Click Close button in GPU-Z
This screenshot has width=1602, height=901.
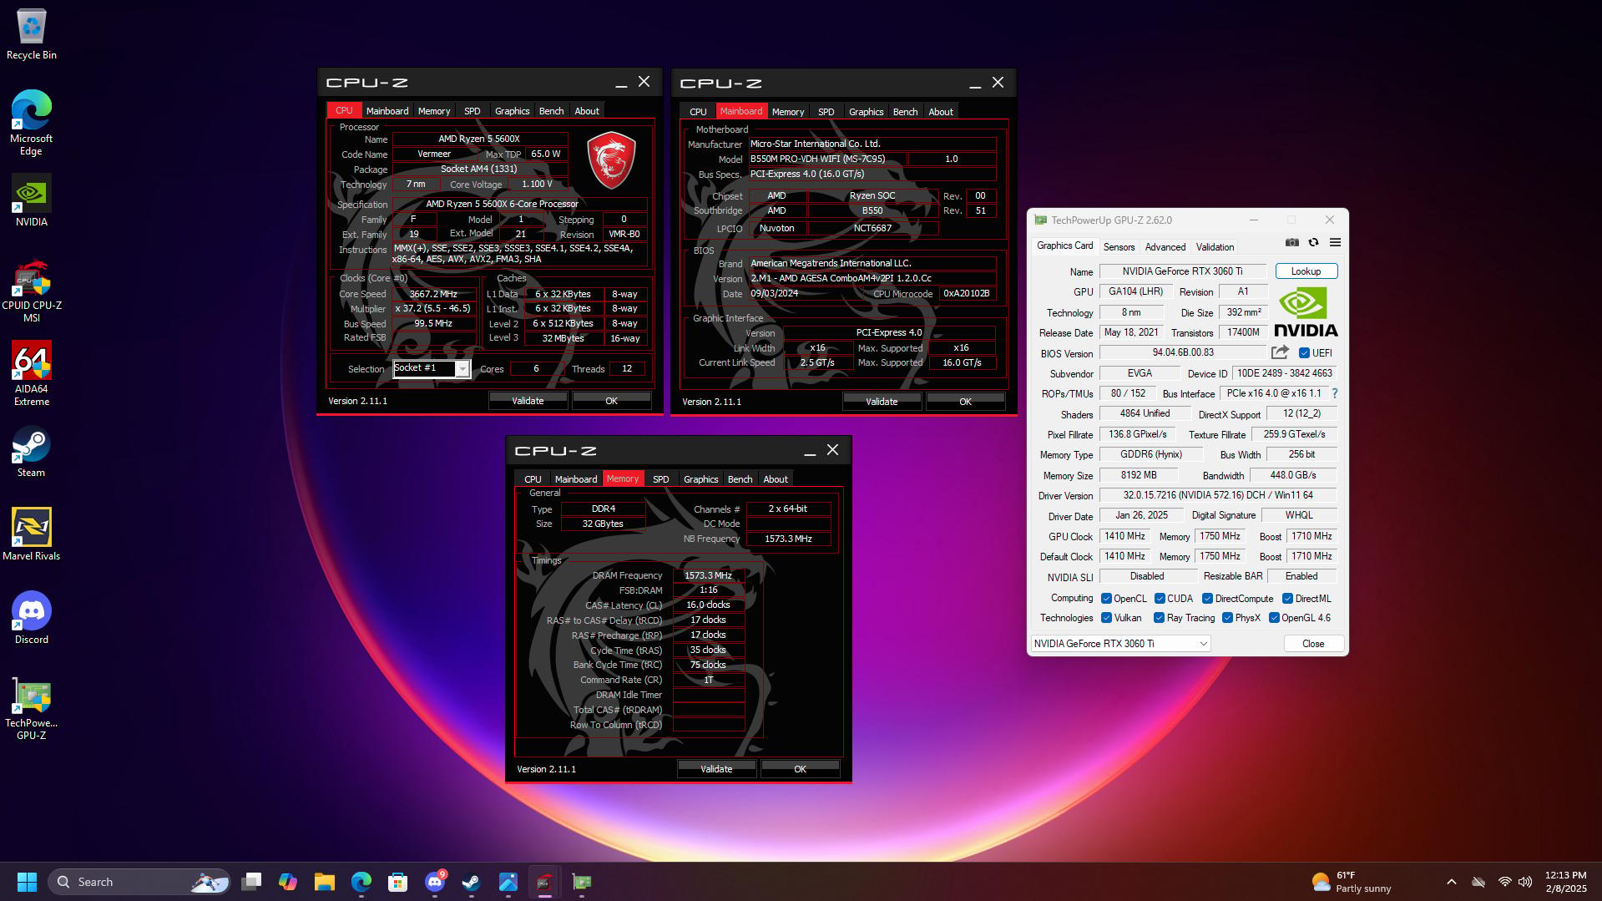(x=1313, y=644)
